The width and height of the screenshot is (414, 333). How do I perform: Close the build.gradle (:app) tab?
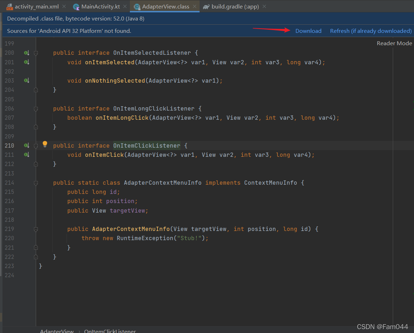[x=264, y=7]
